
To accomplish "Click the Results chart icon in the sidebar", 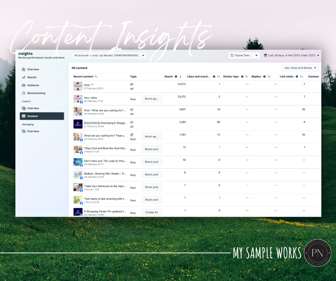I will 24,77.
